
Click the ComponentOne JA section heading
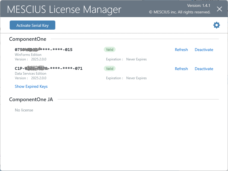click(31, 99)
